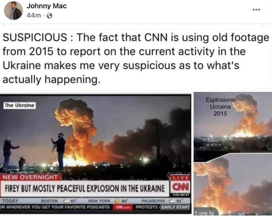Screen dimensions: 272x216
Task: Open Johnny Mac's profile picture
Action: click(13, 11)
